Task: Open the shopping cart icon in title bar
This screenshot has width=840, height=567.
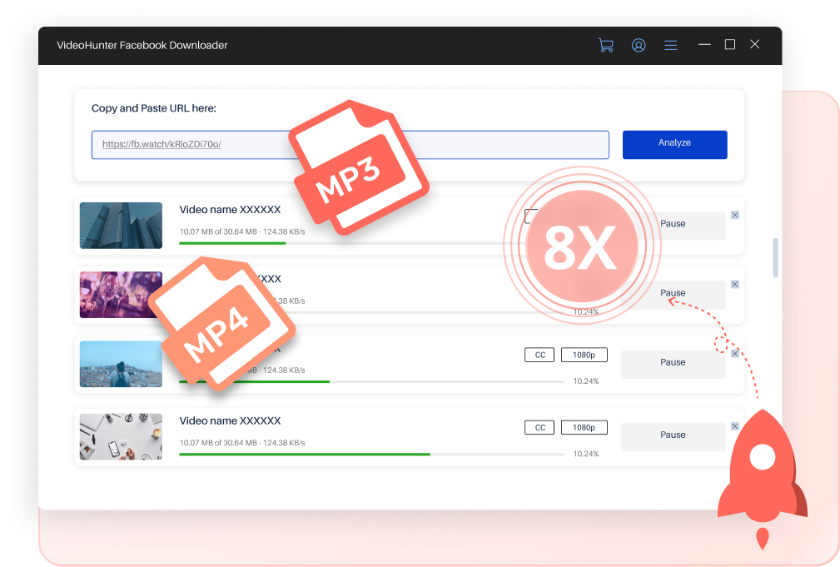Action: point(606,45)
